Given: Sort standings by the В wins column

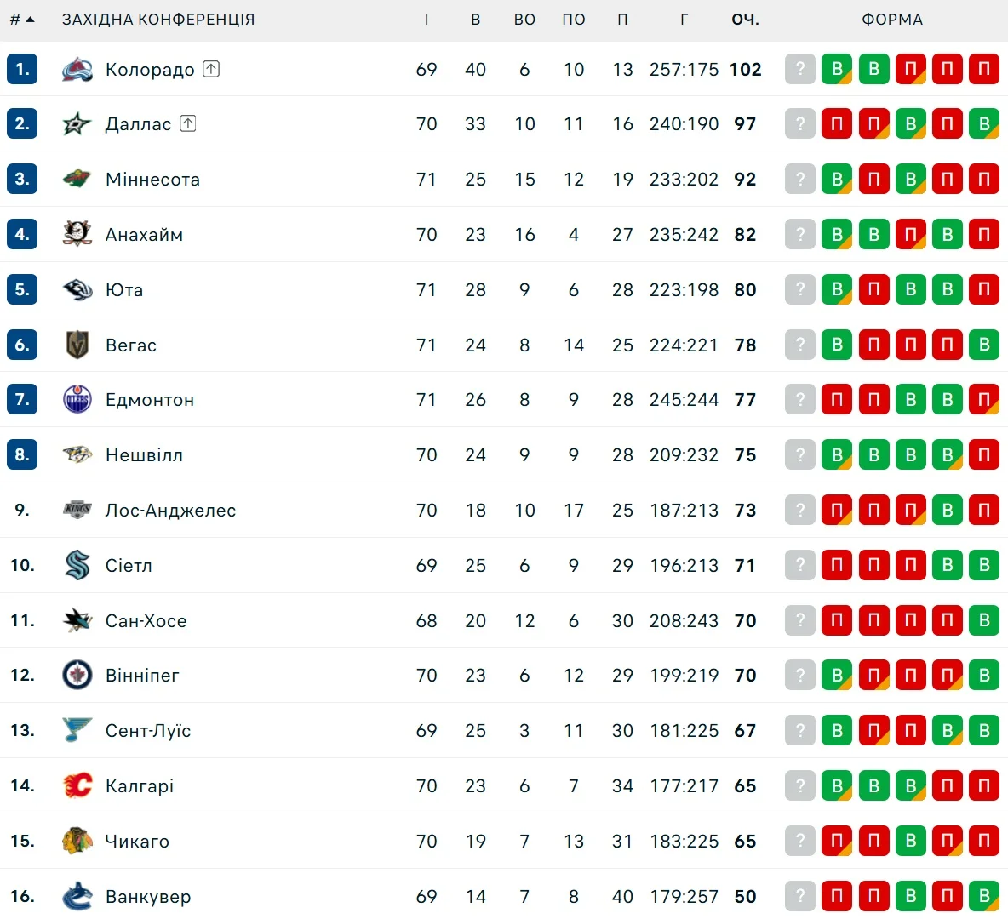Looking at the screenshot, I should [x=476, y=19].
